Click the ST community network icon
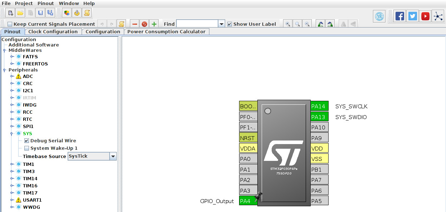The width and height of the screenshot is (446, 212). point(438,16)
